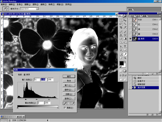Click the 確定 button in Levels dialog
Screen dimensions: 162x122
(69, 76)
